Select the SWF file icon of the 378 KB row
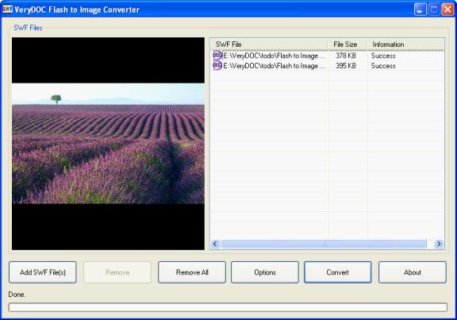 pyautogui.click(x=217, y=56)
